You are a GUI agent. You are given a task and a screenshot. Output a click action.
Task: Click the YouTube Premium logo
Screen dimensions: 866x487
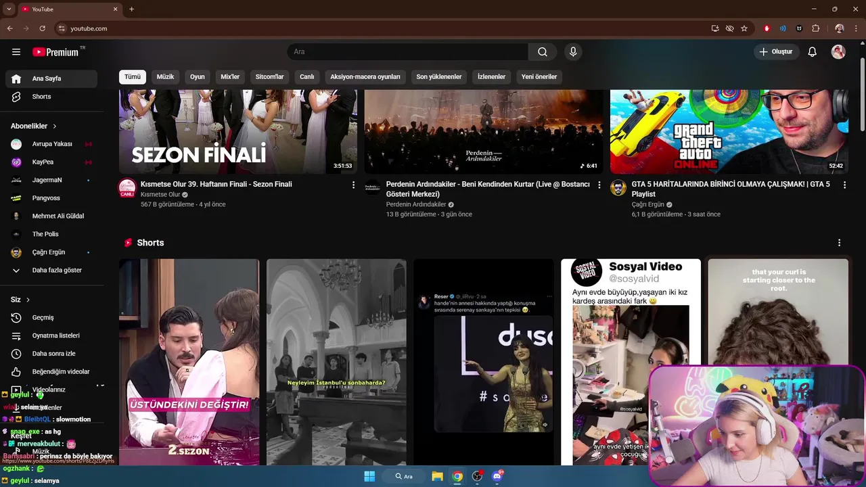tap(55, 52)
